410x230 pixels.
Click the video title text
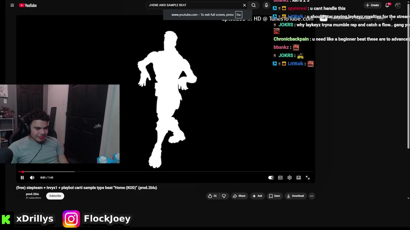[x=86, y=188]
